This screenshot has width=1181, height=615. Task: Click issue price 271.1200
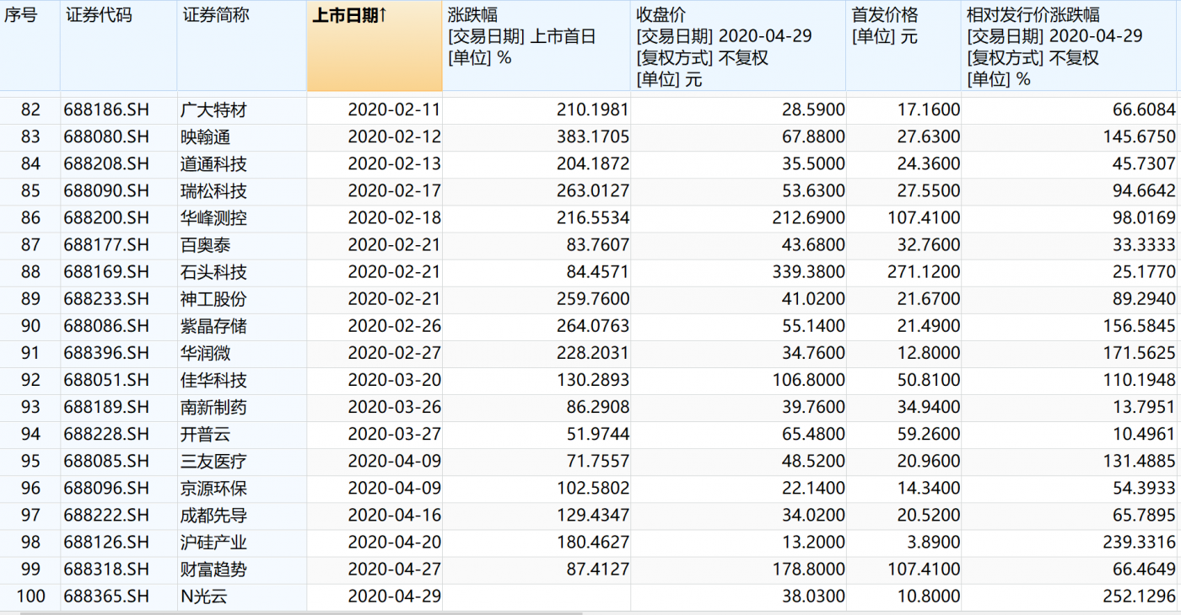[x=924, y=272]
